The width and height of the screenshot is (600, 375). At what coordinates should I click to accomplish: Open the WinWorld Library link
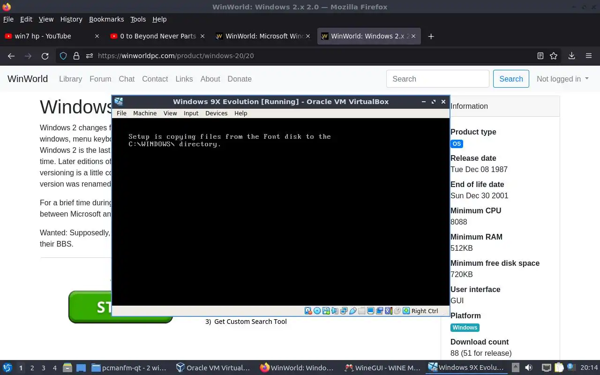70,79
